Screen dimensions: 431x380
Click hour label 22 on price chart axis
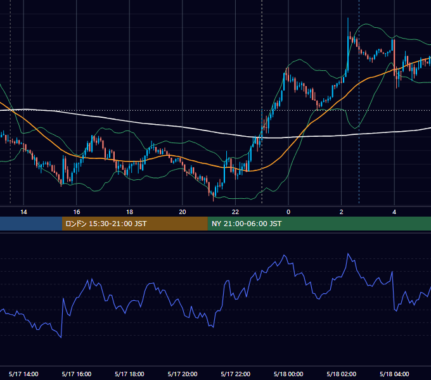click(x=236, y=212)
